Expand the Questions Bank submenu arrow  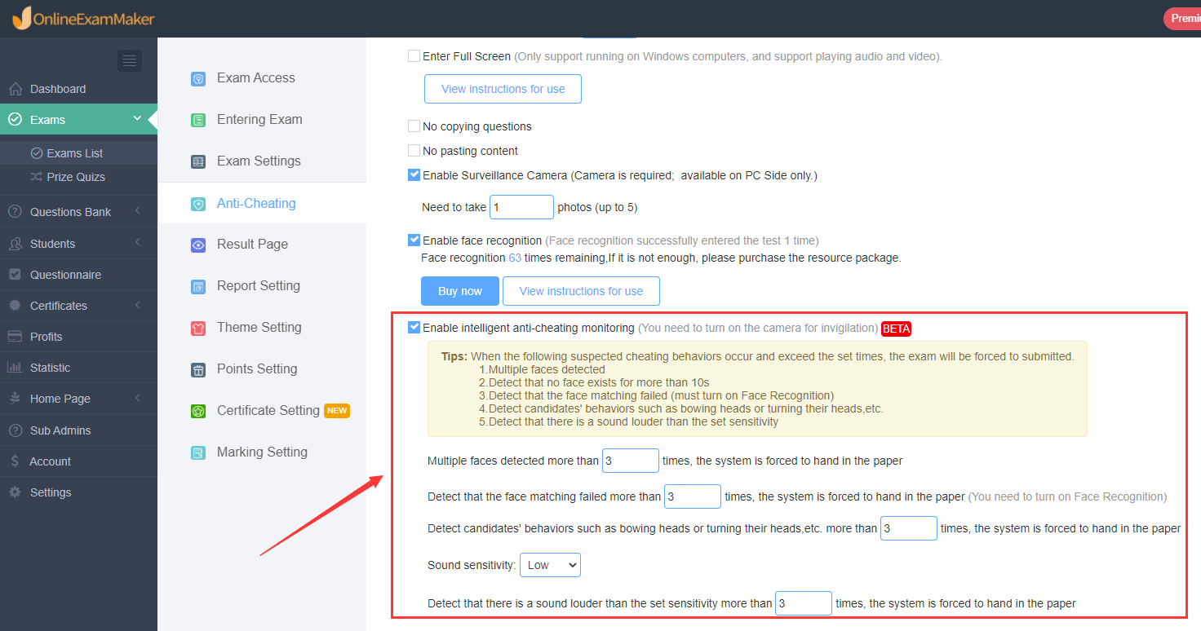[137, 211]
